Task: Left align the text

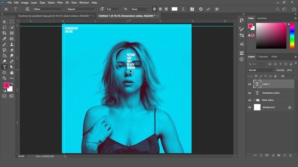Action: tap(155, 9)
